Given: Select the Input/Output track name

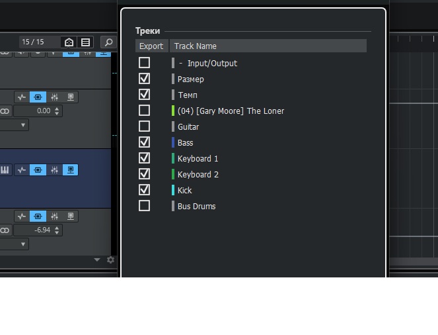Looking at the screenshot, I should click(x=212, y=64).
